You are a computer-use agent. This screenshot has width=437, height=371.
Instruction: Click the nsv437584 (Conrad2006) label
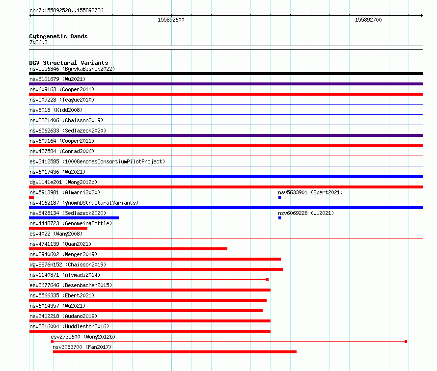coord(62,151)
